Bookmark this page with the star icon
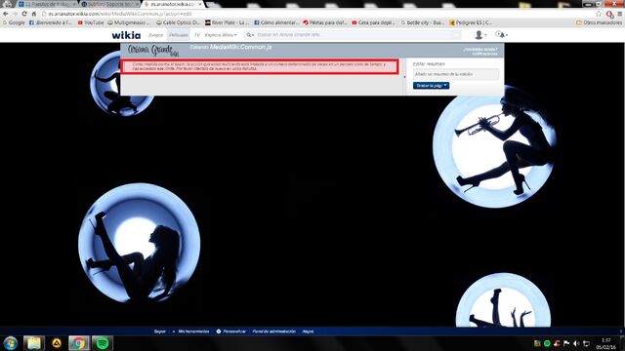Viewport: 625px width, 351px height. [599, 14]
